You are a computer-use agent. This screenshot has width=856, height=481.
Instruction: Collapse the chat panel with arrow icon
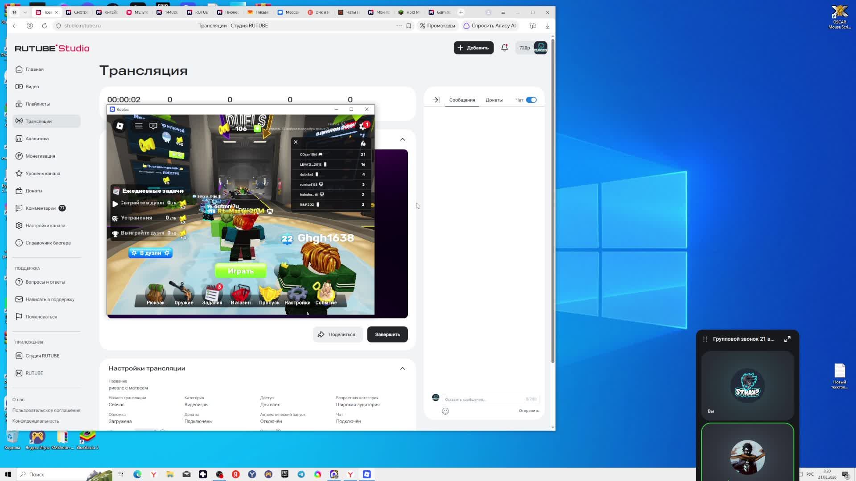click(x=436, y=100)
